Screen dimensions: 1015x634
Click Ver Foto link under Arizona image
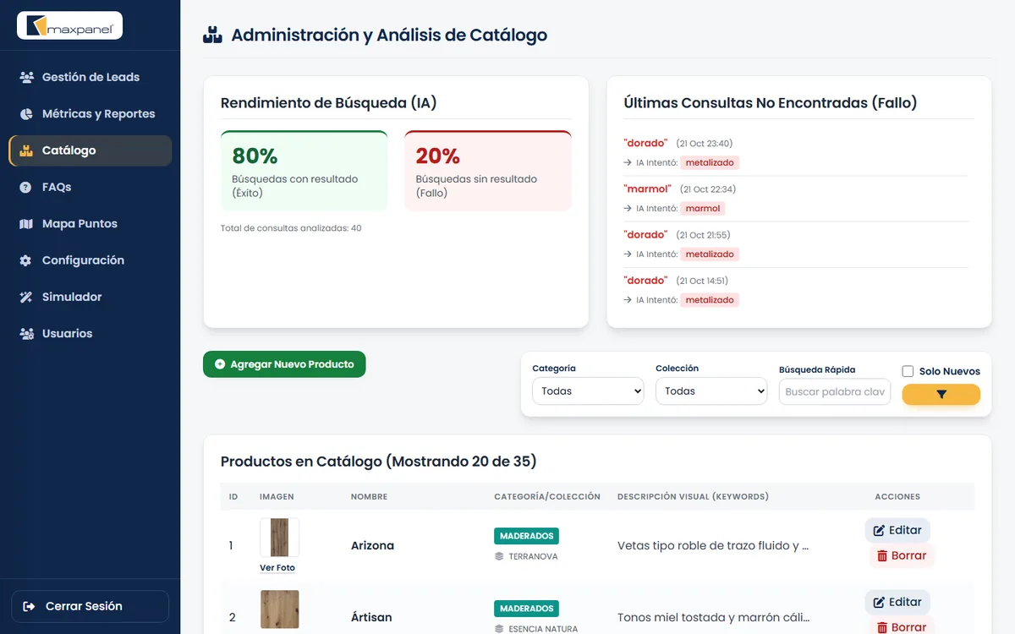[277, 568]
